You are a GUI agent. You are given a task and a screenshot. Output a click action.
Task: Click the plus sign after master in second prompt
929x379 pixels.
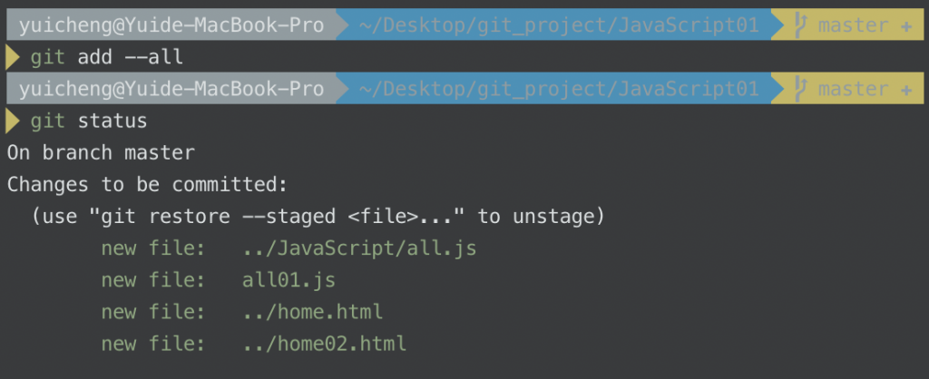pos(906,90)
